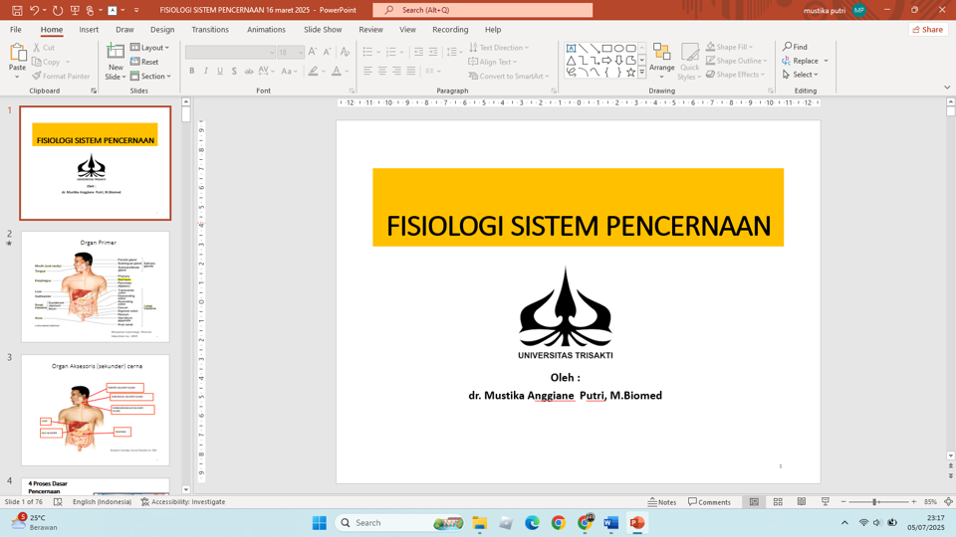Screen dimensions: 956x537
Task: Open the Layout dropdown
Action: pyautogui.click(x=150, y=48)
